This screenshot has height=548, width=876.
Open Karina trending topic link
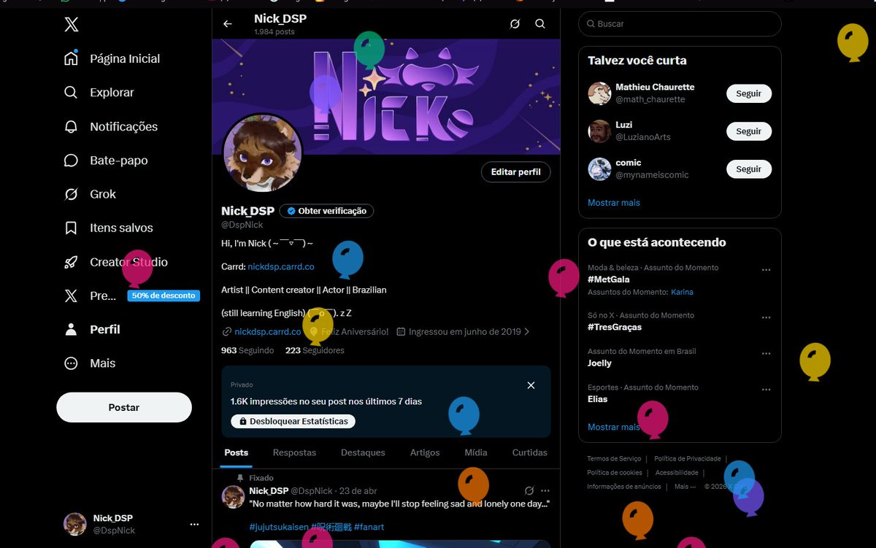pyautogui.click(x=682, y=292)
